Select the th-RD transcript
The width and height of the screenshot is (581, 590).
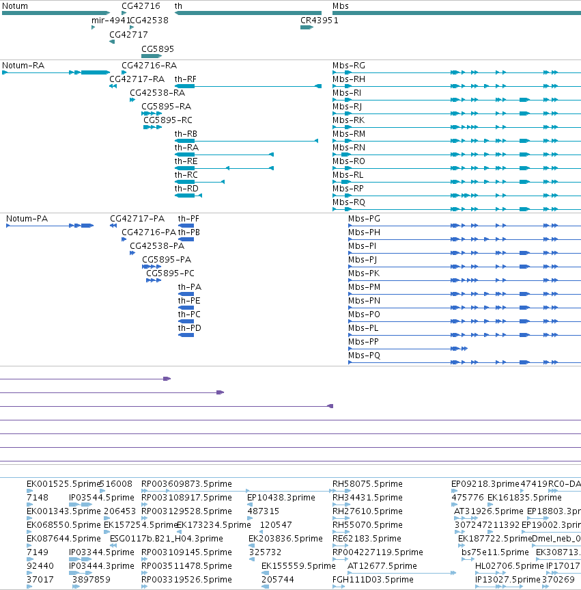[188, 196]
